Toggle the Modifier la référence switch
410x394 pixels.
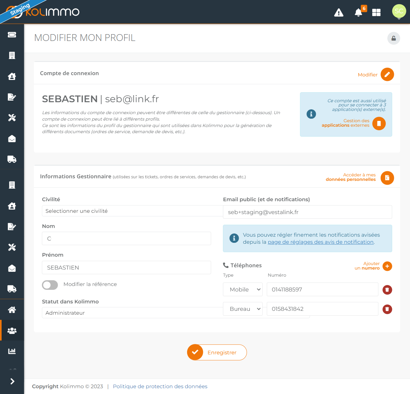tap(50, 285)
